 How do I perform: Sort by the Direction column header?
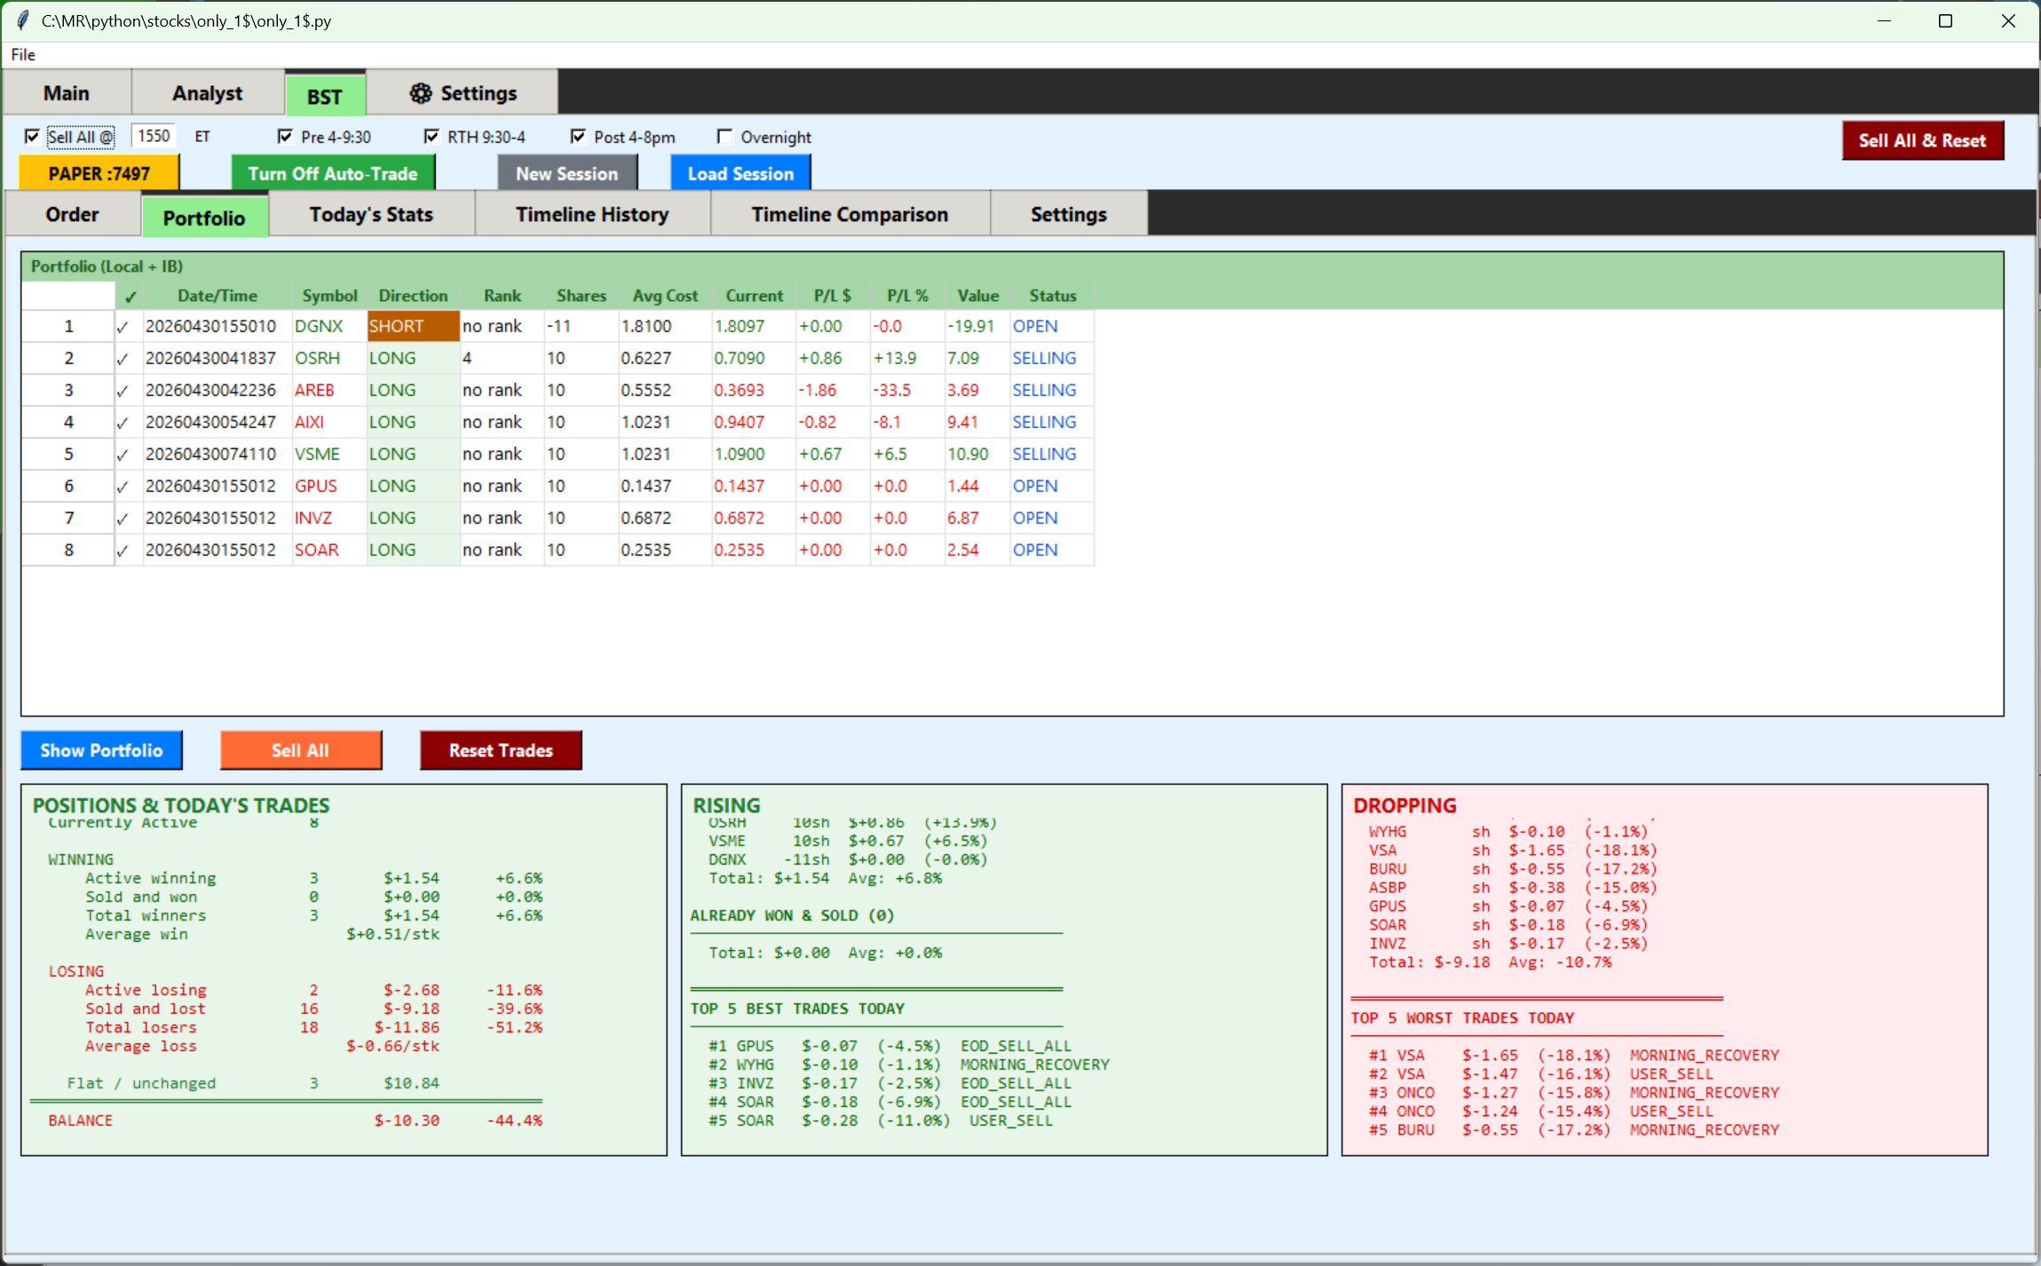[413, 297]
